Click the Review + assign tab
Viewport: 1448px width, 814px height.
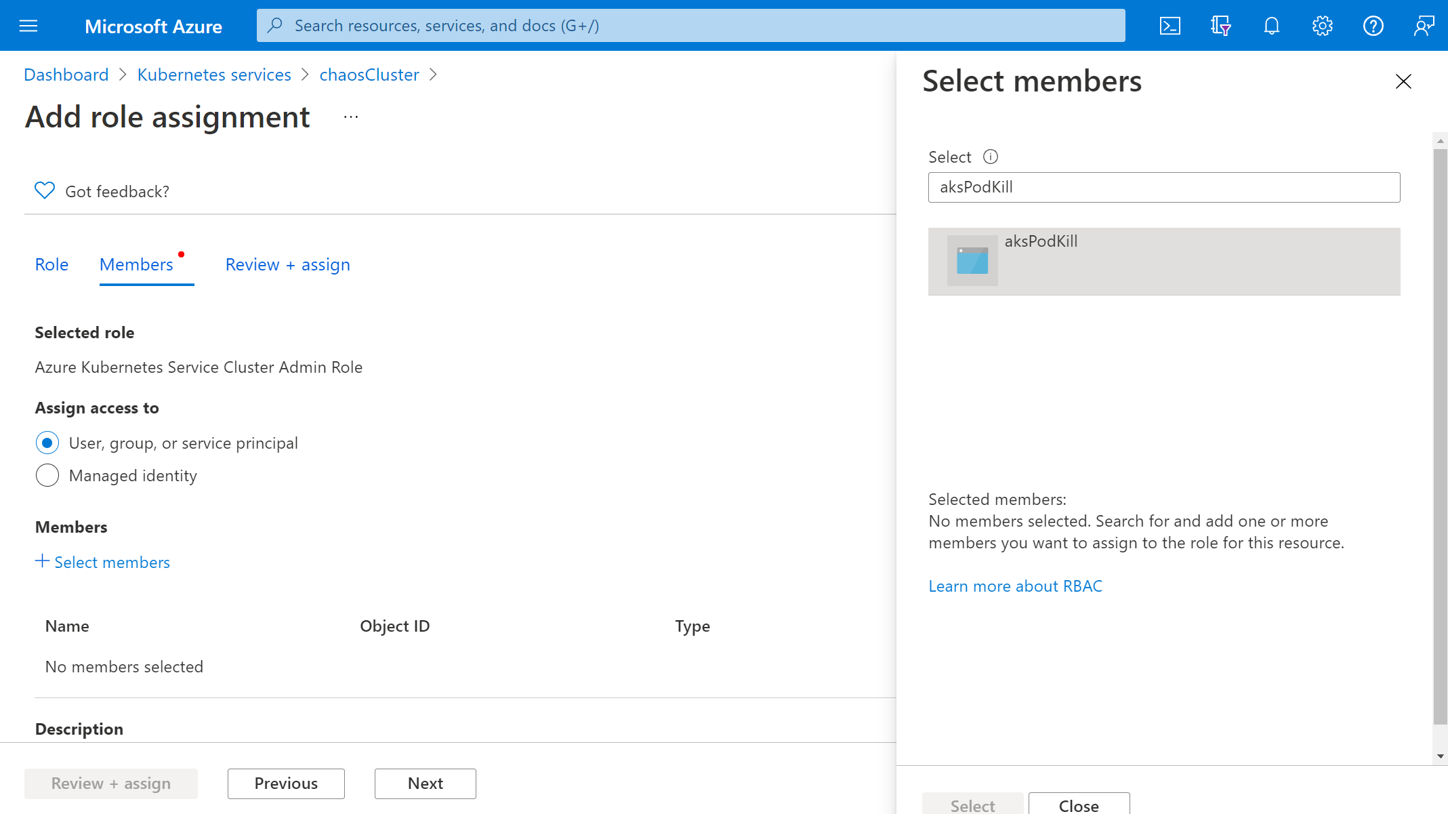click(x=287, y=264)
